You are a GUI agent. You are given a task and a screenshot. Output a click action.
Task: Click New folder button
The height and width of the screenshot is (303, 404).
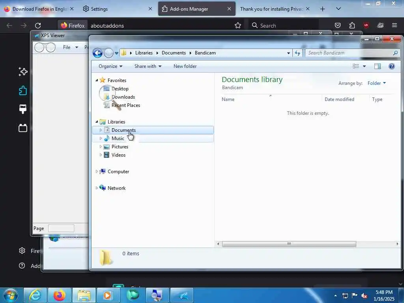(185, 66)
